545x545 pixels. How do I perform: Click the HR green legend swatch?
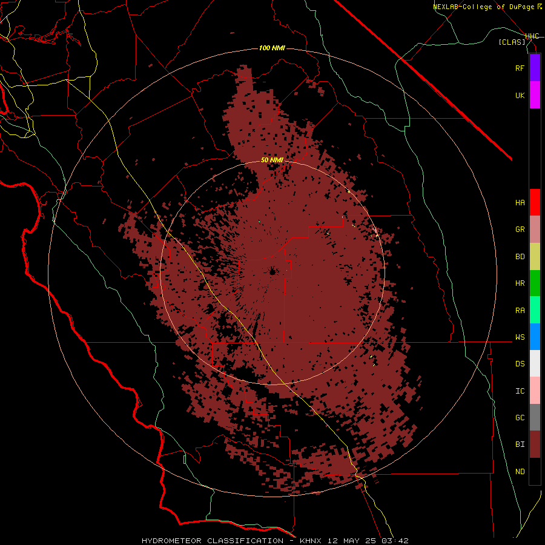(535, 283)
